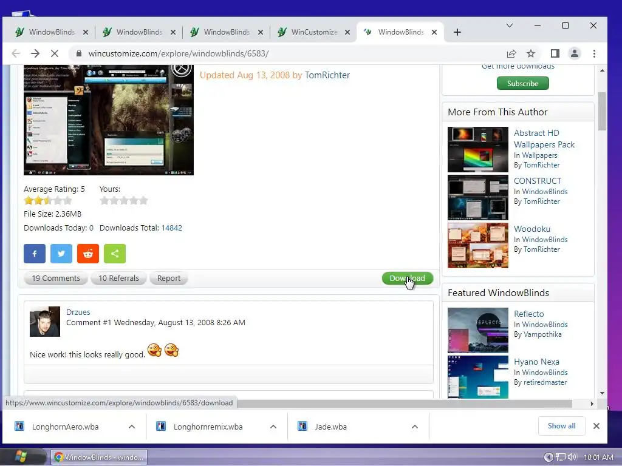Open the 10 Referrals button
The image size is (622, 466).
pyautogui.click(x=118, y=278)
